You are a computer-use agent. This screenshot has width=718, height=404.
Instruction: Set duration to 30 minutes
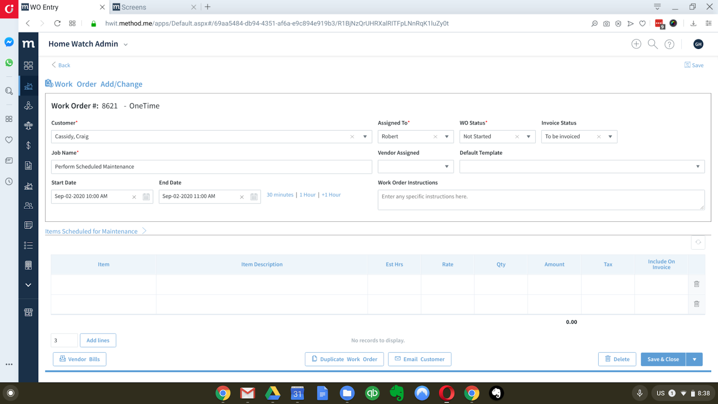[280, 195]
